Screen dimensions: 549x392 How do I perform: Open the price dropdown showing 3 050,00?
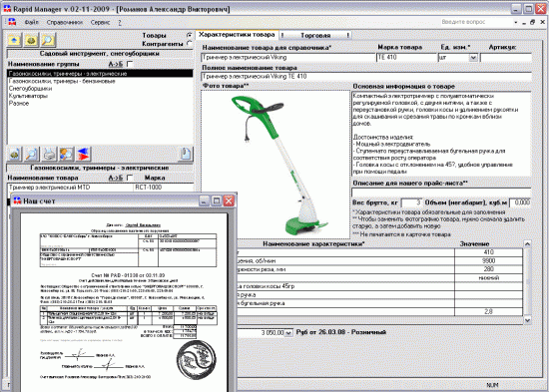(288, 333)
